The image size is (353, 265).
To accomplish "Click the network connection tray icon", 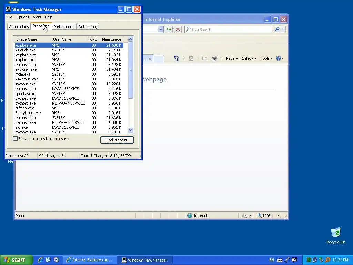I will tap(315, 260).
